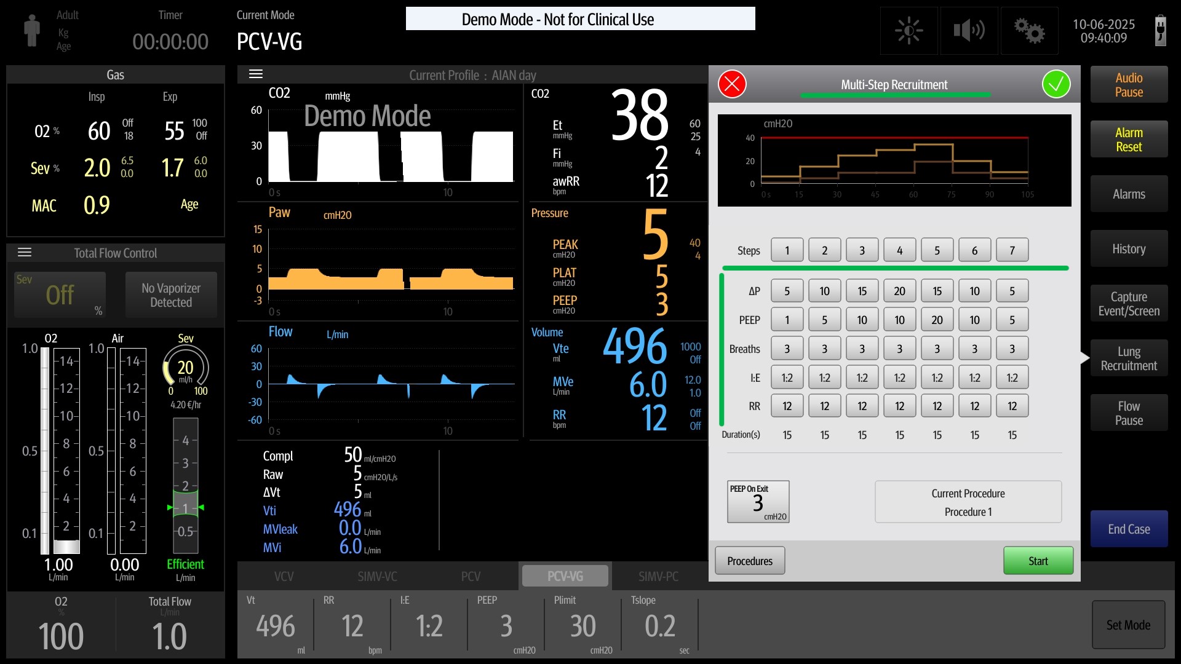
Task: Expand Total Flow Control menu
Action: (x=25, y=253)
